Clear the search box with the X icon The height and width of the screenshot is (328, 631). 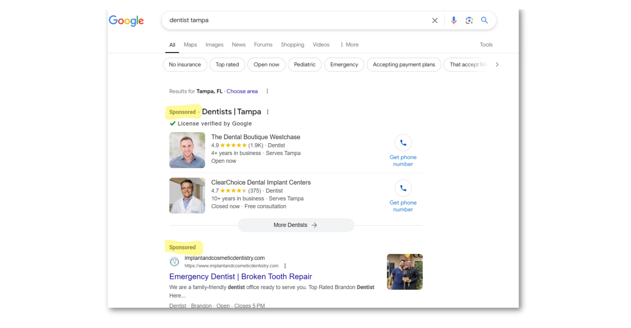click(435, 20)
